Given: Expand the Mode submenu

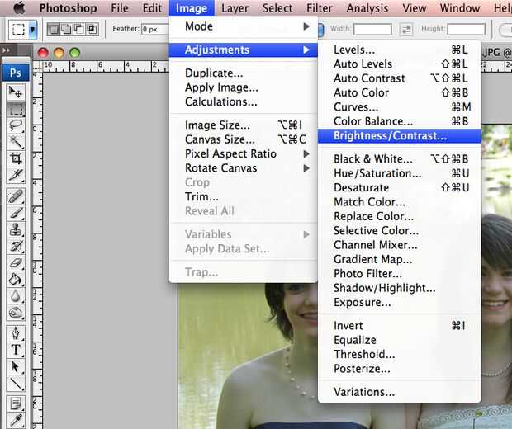Looking at the screenshot, I should [x=244, y=26].
